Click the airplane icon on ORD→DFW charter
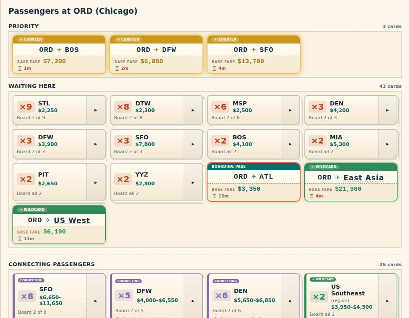The height and width of the screenshot is (318, 410). [x=156, y=50]
